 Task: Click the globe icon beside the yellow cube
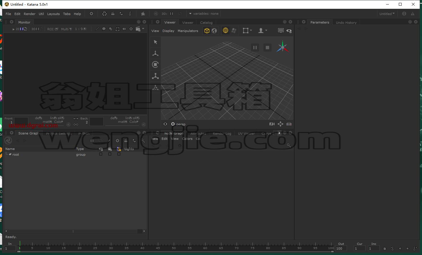(214, 31)
